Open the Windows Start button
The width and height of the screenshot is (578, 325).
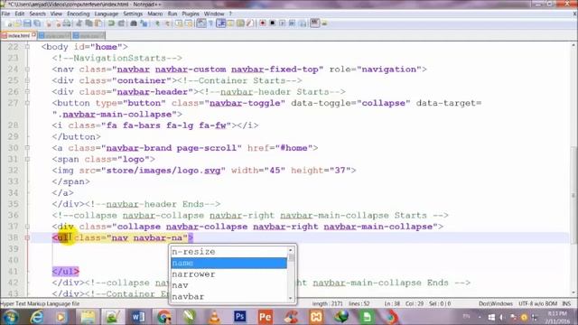(10, 317)
